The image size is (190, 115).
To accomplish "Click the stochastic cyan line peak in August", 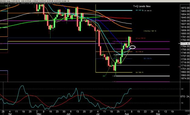I will (130, 89).
